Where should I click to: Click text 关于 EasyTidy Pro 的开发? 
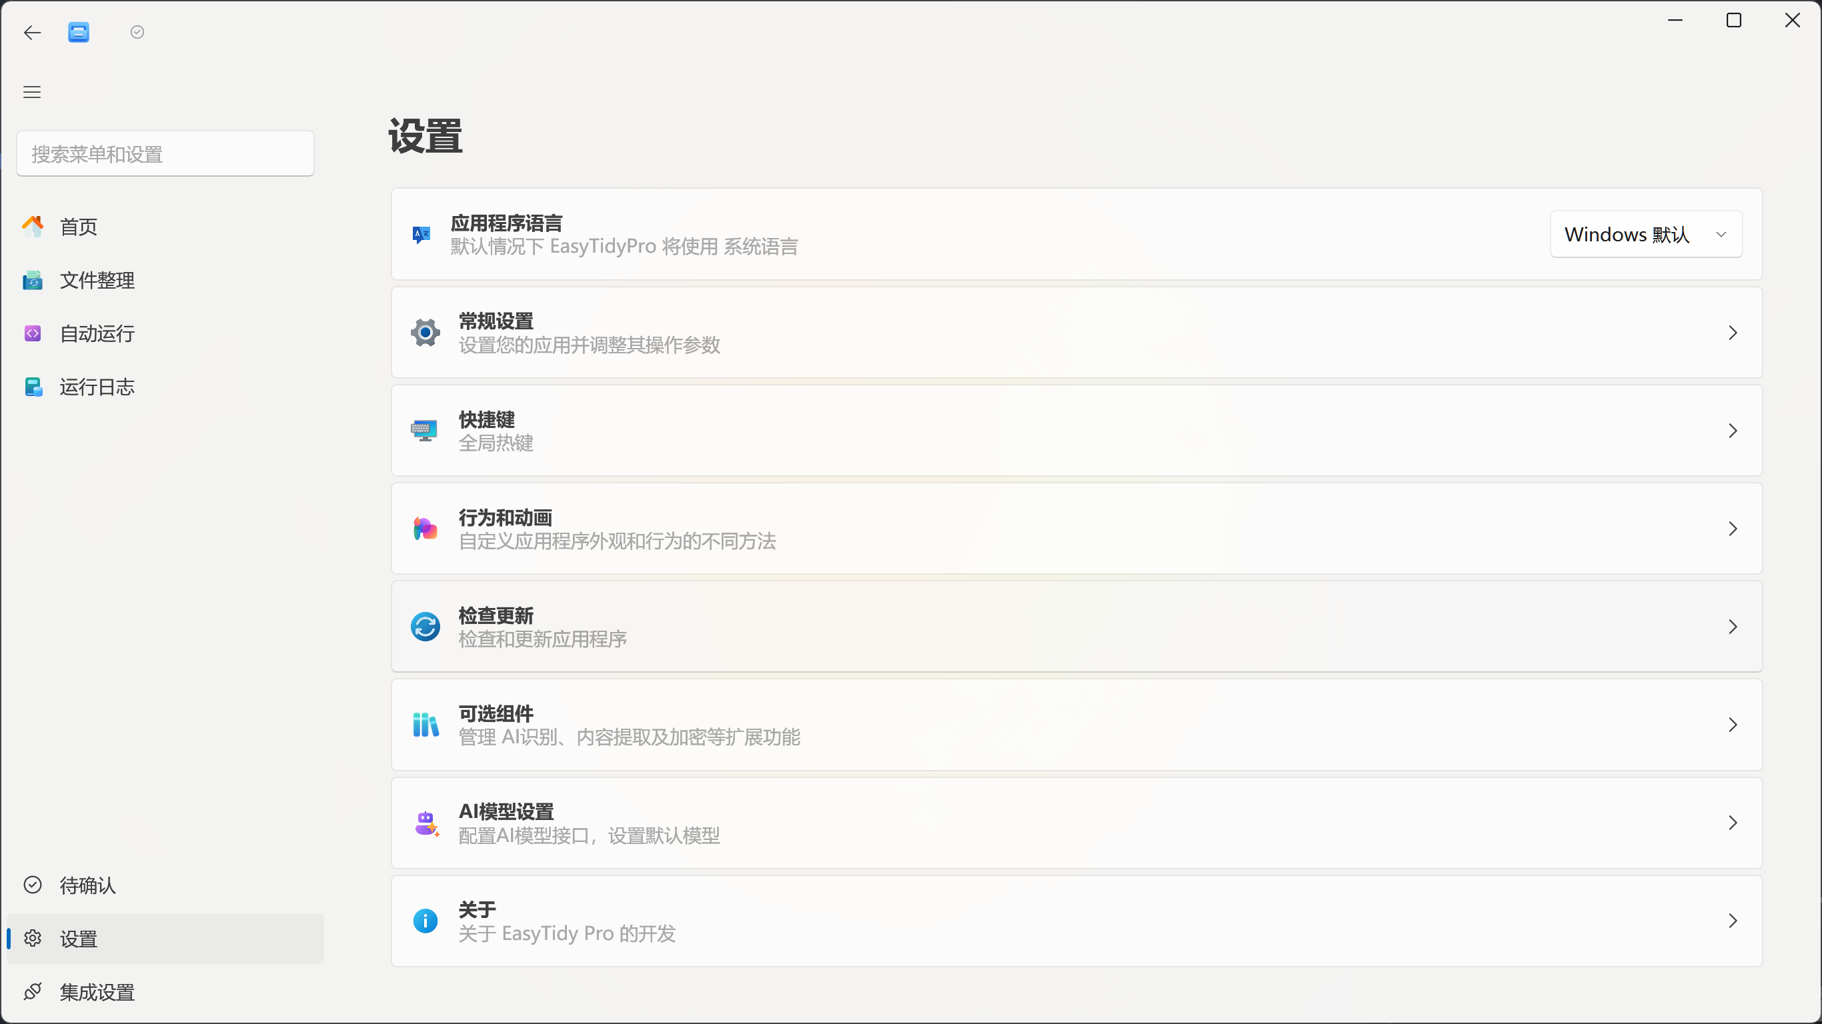(568, 933)
